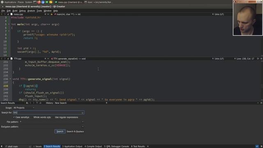Click the Search & Replace button
The image size is (263, 148).
[x=75, y=132]
